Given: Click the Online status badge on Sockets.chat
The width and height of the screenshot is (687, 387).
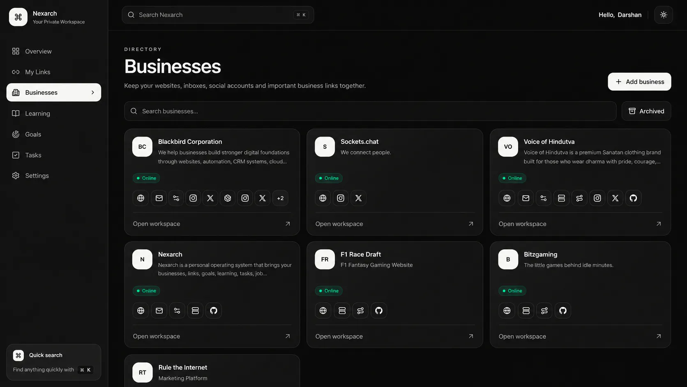Looking at the screenshot, I should click(x=329, y=178).
